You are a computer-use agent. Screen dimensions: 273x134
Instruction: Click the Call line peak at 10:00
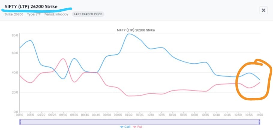[129, 34]
